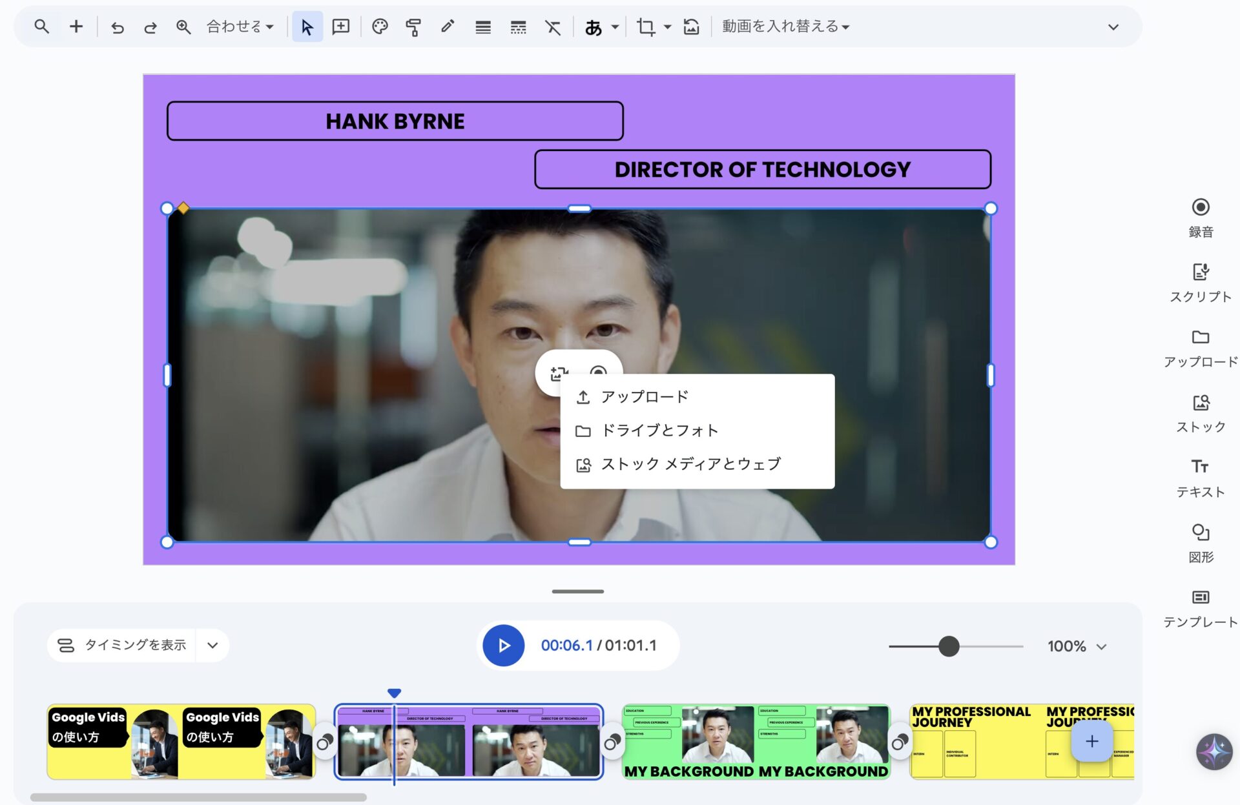1240x805 pixels.
Task: Choose アップロード from popup menu
Action: (x=644, y=396)
